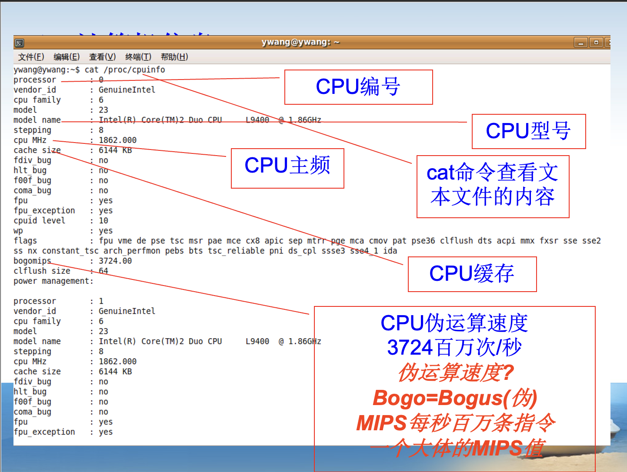
Task: Click the first fdiv_bug label
Action: tap(32, 160)
